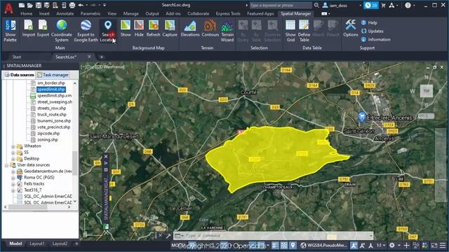Click the keyword search box in title bar

(x=281, y=5)
